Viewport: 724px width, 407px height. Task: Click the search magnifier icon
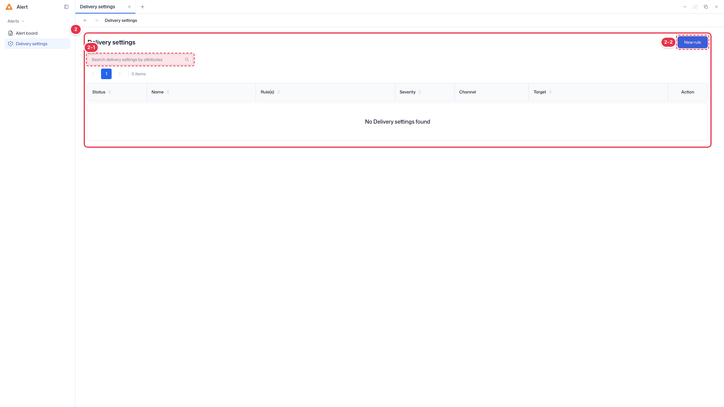pos(187,60)
